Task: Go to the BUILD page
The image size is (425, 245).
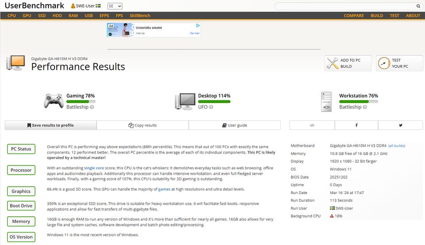Action: click(377, 16)
